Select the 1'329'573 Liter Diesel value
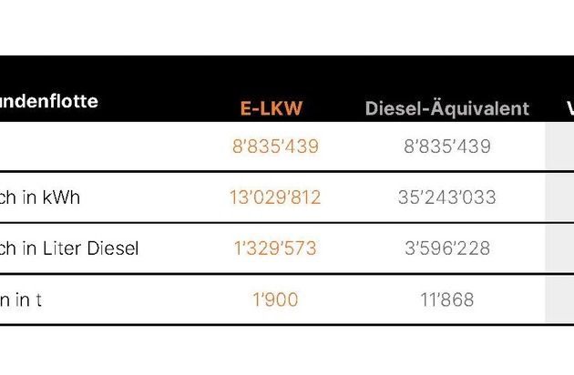This screenshot has height=375, width=574. pyautogui.click(x=275, y=248)
